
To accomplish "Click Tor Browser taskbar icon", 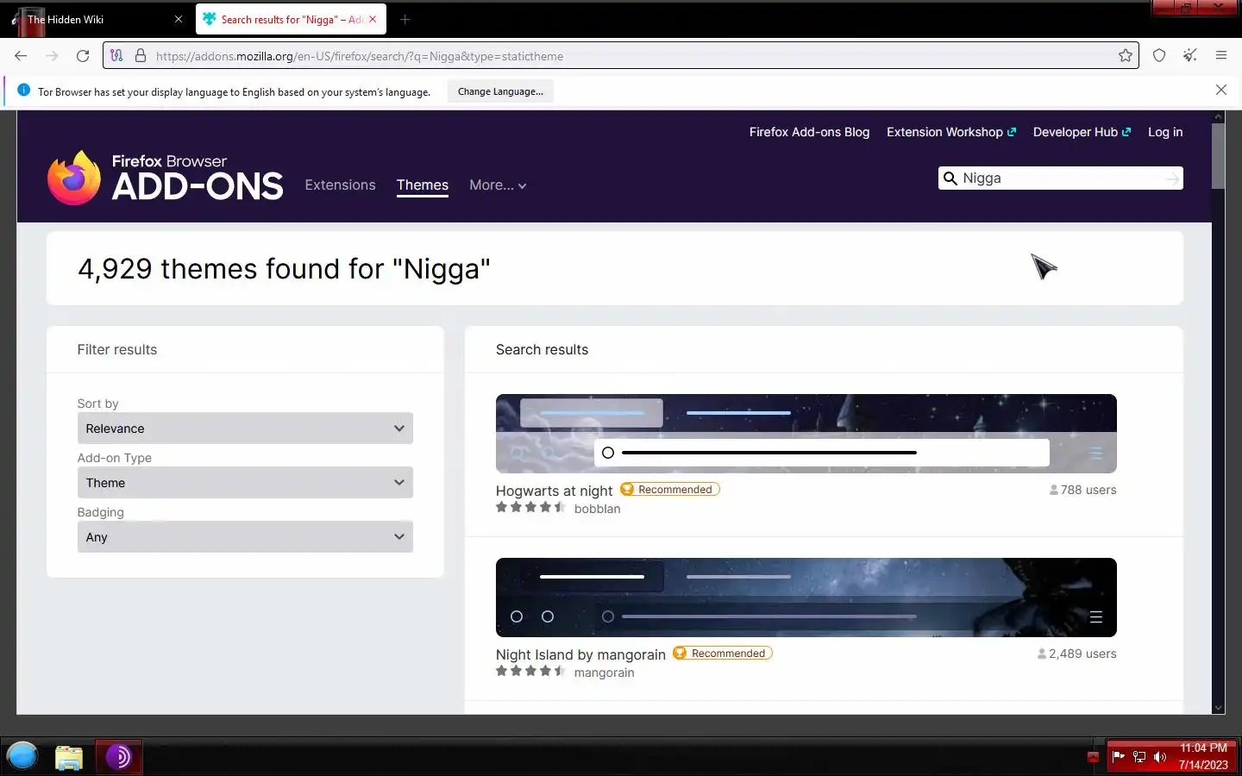I will pos(118,757).
